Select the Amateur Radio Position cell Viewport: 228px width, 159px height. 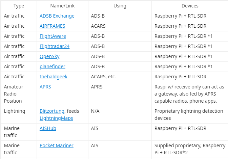pos(19,94)
